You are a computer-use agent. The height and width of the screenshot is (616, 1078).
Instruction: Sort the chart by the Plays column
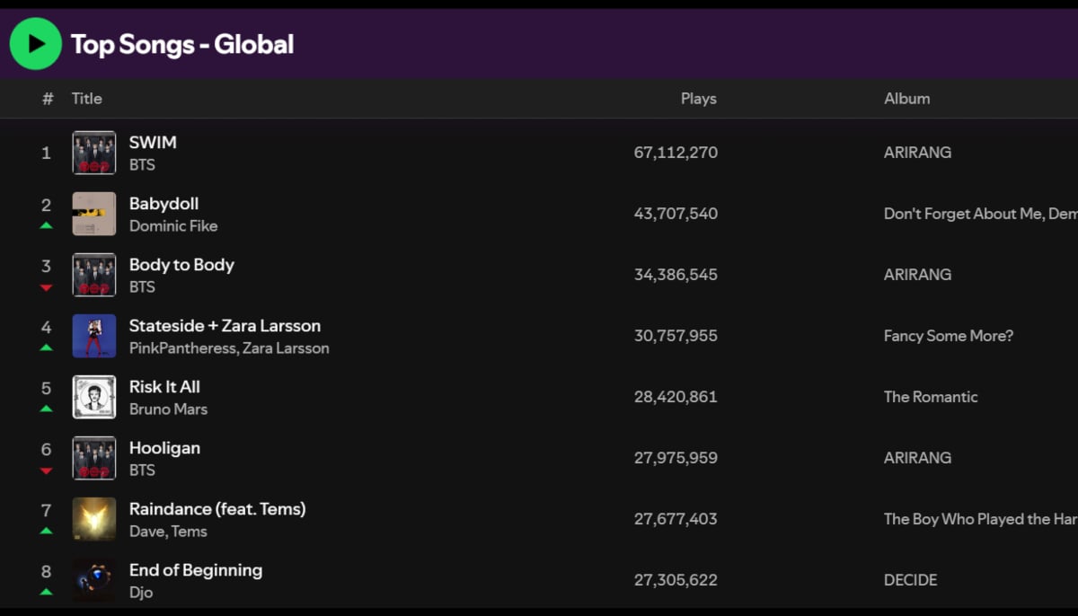pos(698,99)
